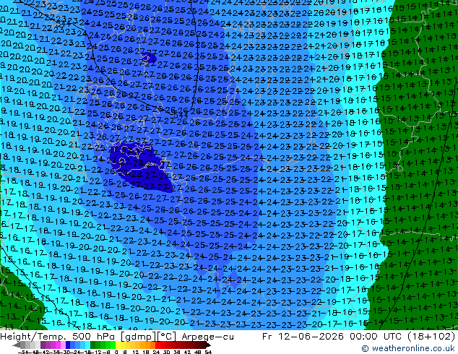The width and height of the screenshot is (458, 354).
Task: Click the yellow segment of the color scale
Action: point(118,345)
